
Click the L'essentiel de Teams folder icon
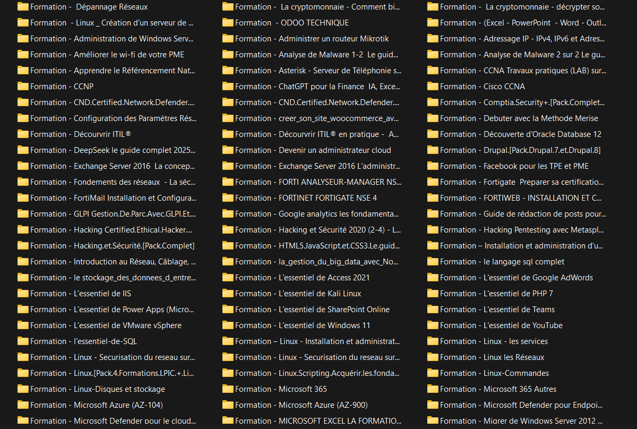click(x=433, y=310)
